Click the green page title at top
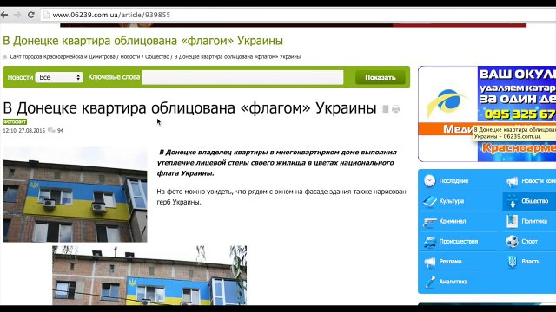The image size is (556, 312). tap(142, 41)
